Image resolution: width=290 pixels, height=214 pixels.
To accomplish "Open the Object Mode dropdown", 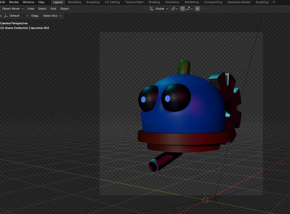I will click(12, 9).
